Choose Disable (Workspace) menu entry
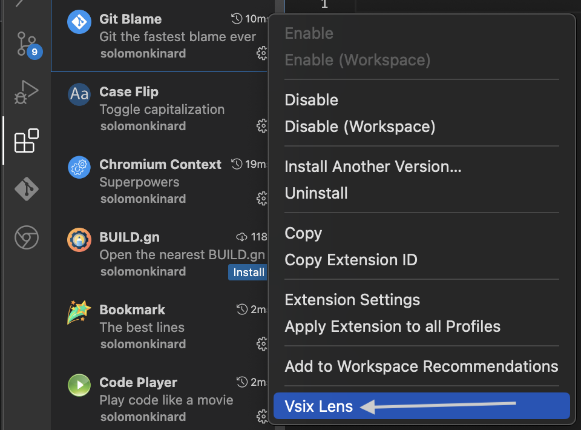581x430 pixels. 360,127
